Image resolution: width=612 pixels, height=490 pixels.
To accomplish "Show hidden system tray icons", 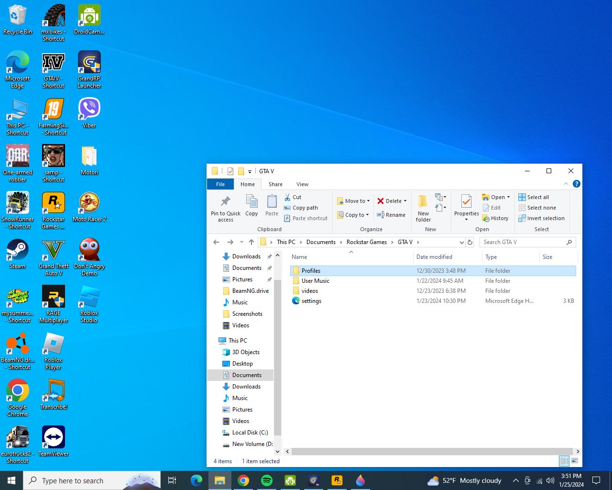I will 516,480.
